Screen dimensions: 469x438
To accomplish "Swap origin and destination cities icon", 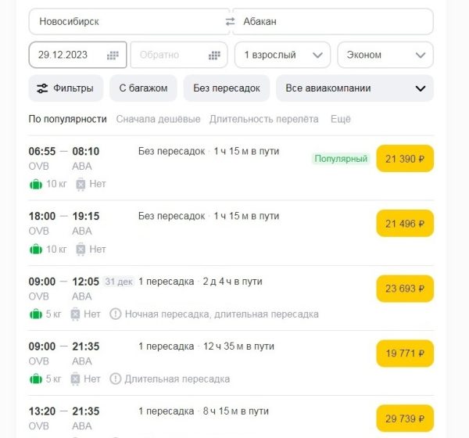I will point(230,22).
